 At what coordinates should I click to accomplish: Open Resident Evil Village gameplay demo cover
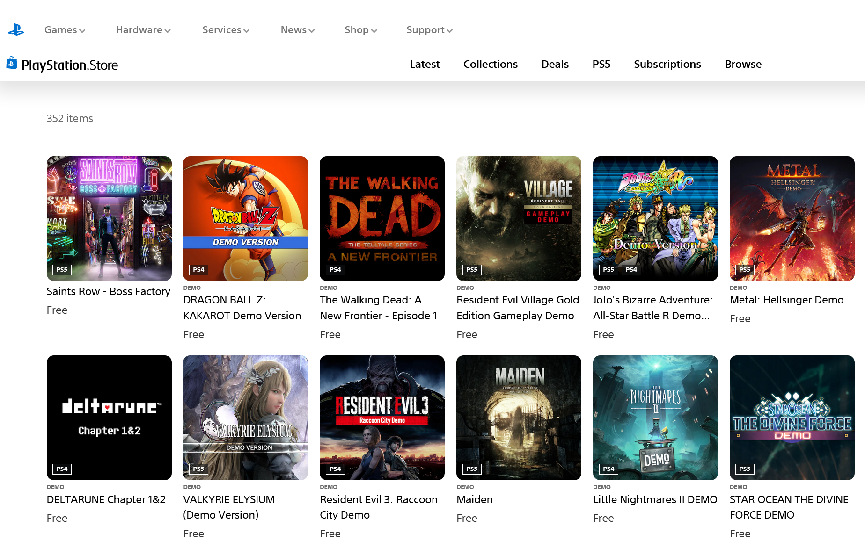pyautogui.click(x=519, y=218)
